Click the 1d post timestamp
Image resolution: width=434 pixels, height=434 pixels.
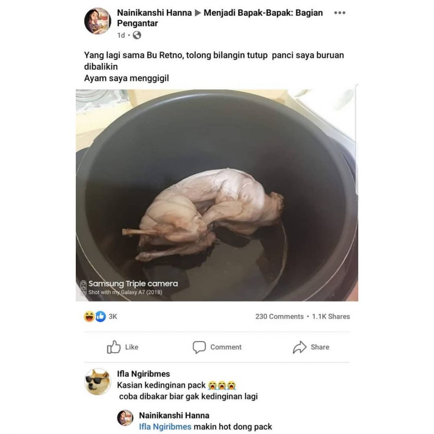[121, 35]
